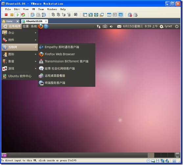Open the Team menu
The width and height of the screenshot is (183, 165).
coord(41,9)
